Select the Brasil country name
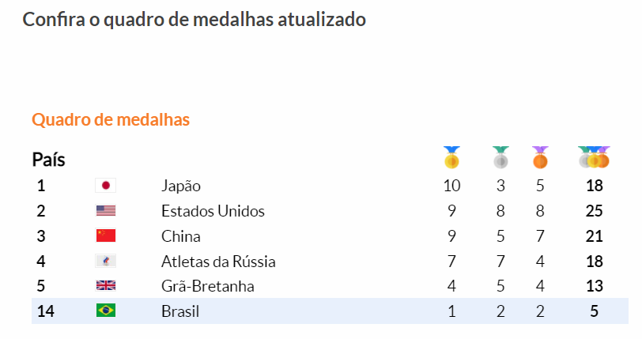This screenshot has width=642, height=339. click(180, 311)
